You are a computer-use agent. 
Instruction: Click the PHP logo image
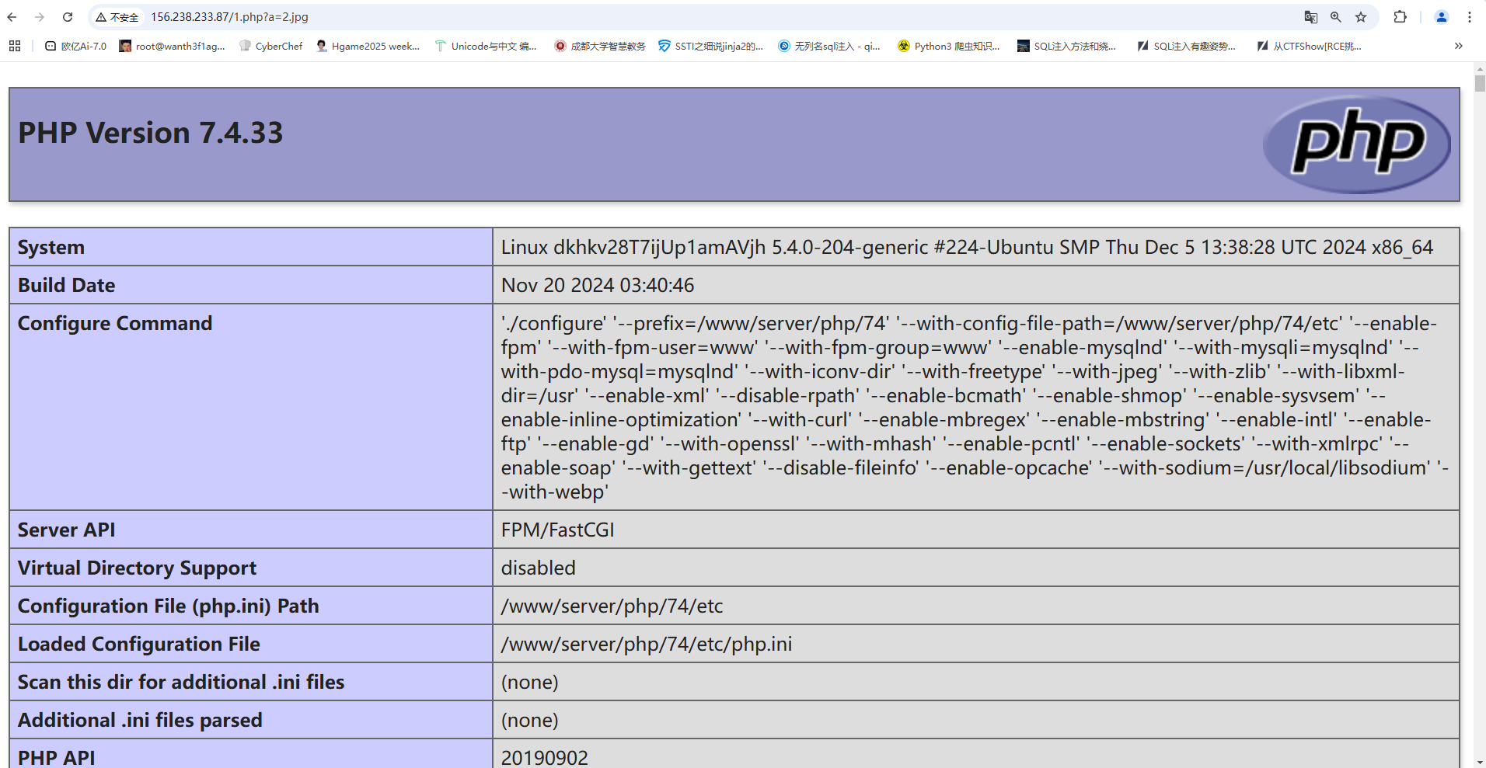(1356, 144)
